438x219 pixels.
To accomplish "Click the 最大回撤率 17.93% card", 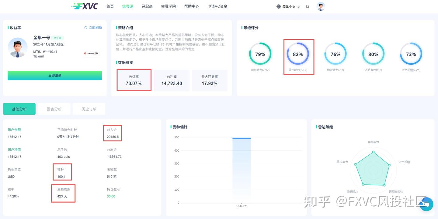I will 210,80.
